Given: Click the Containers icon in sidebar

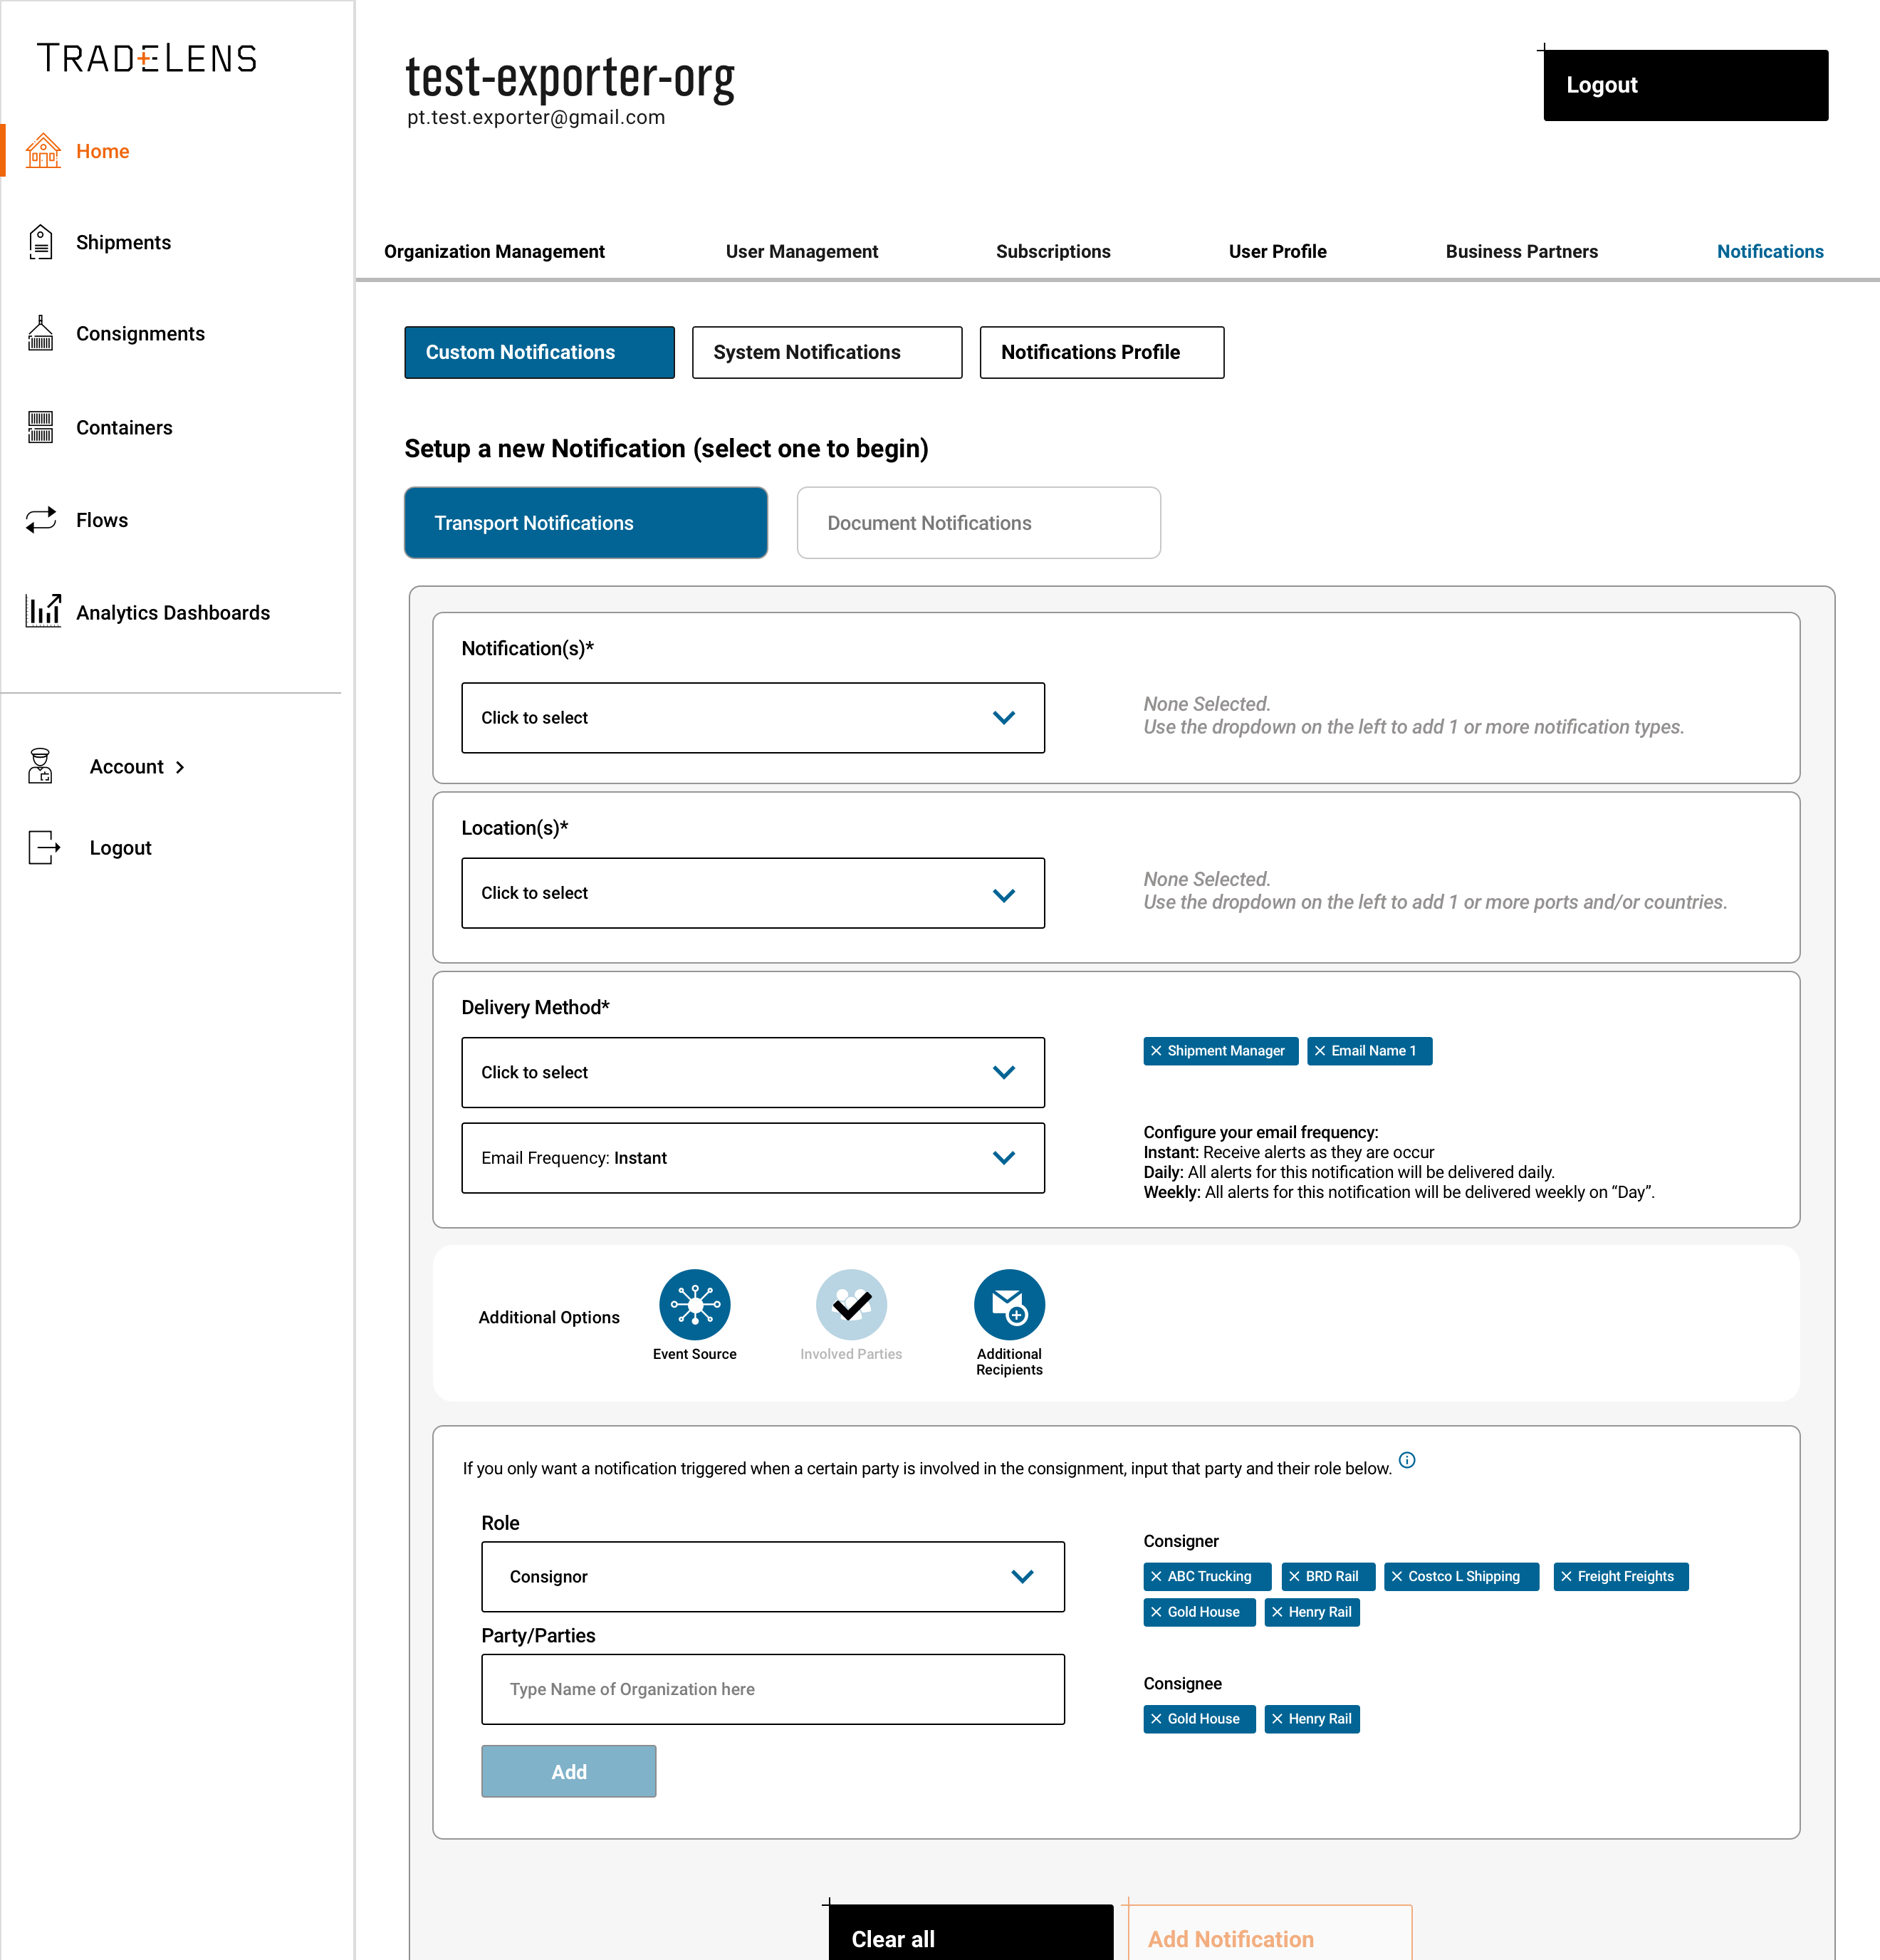Looking at the screenshot, I should pyautogui.click(x=41, y=427).
